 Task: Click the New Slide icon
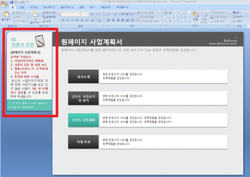coord(35,14)
